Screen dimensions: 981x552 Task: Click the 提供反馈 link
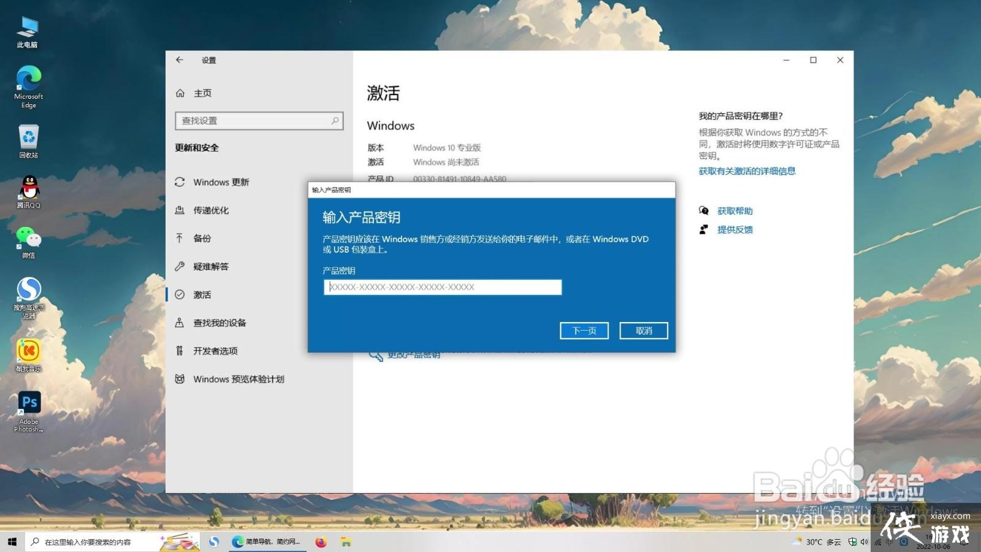click(x=735, y=230)
